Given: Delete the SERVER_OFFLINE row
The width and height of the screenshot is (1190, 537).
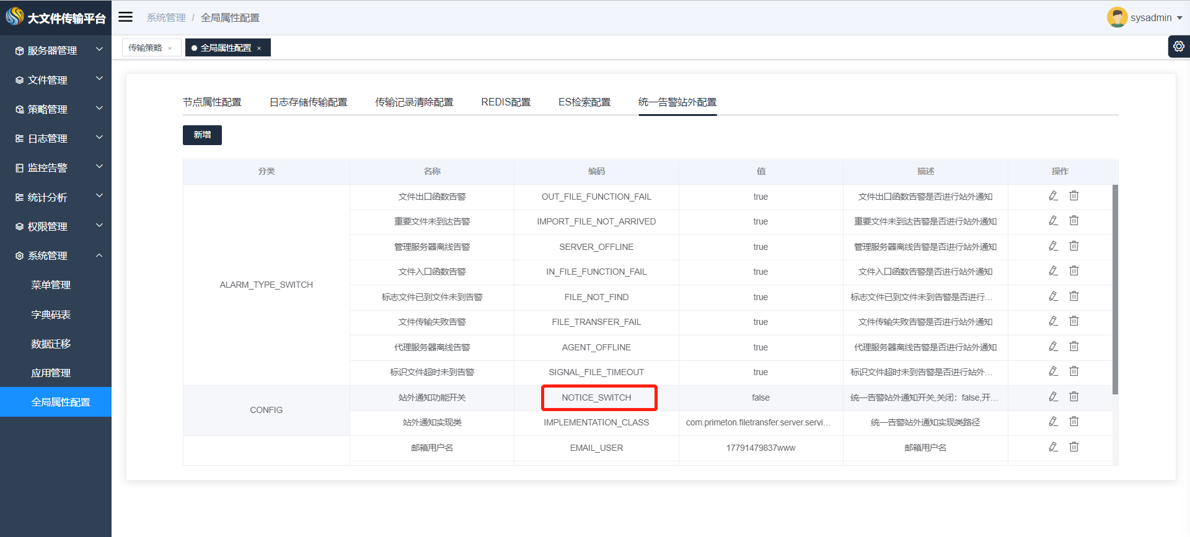Looking at the screenshot, I should click(1074, 246).
